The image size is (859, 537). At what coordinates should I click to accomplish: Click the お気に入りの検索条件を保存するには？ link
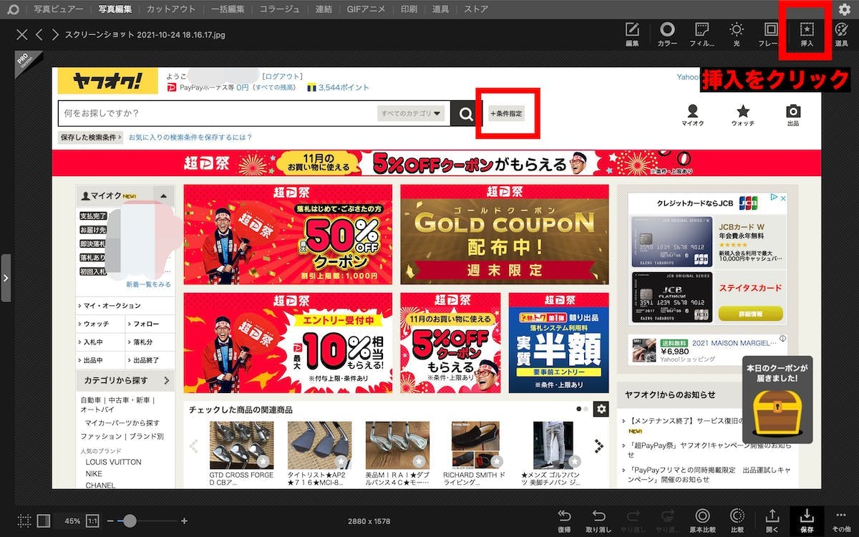coord(190,137)
